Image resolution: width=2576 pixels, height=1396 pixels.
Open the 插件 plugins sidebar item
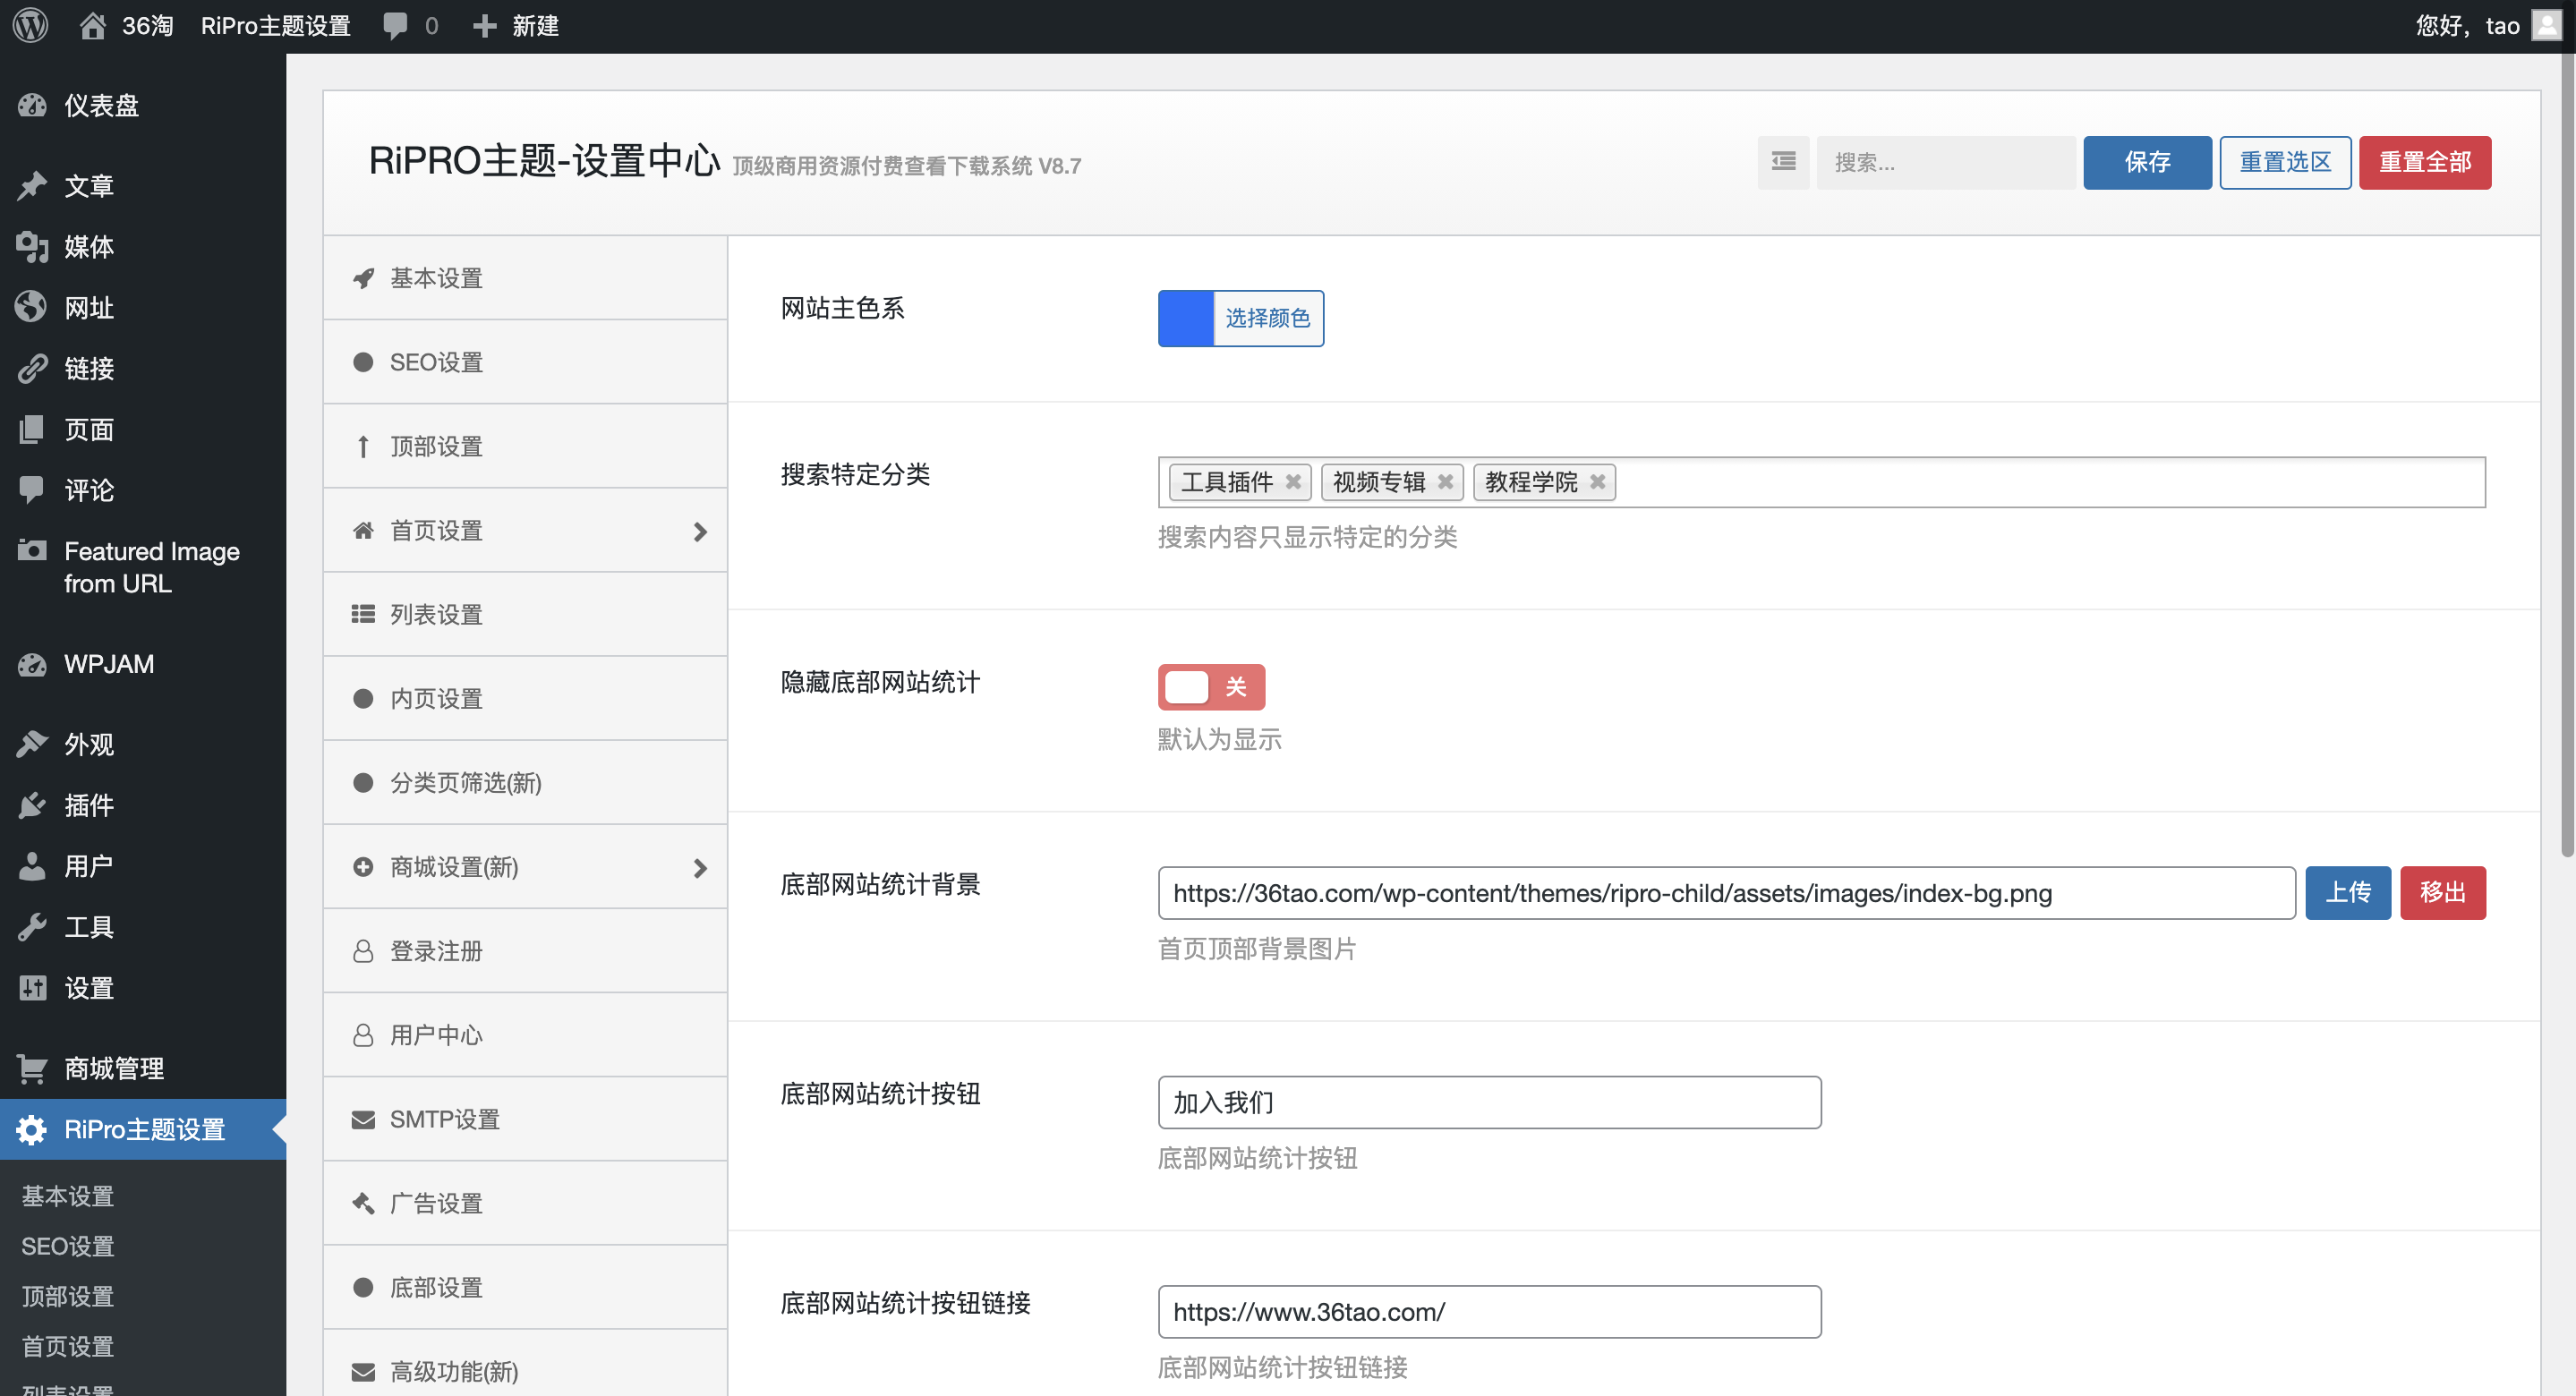[x=88, y=805]
